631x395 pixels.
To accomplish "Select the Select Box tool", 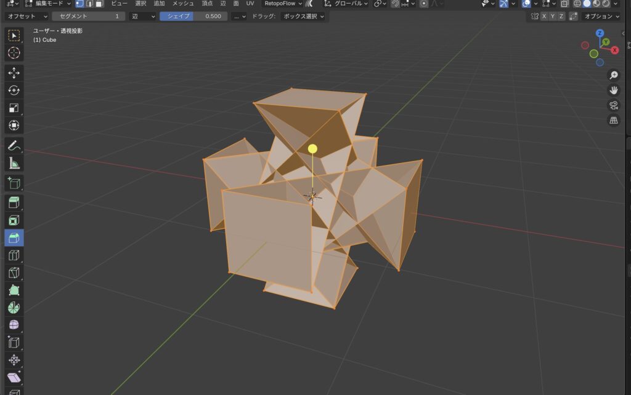I will point(14,36).
